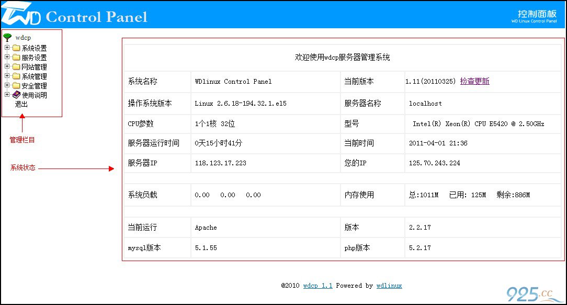Click the current time 2011-04-01 21:36
The width and height of the screenshot is (567, 305).
438,143
